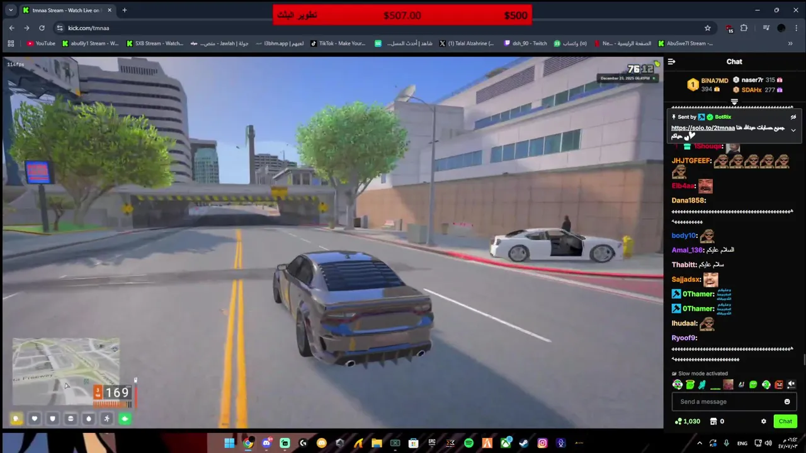Open the dsh_90 Twitch bookmark
This screenshot has width=806, height=453.
525,43
